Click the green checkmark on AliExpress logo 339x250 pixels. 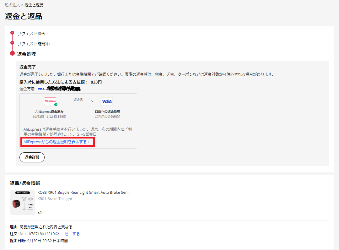56,105
